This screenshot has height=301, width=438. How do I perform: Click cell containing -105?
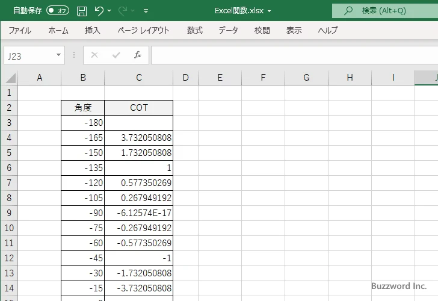[82, 198]
